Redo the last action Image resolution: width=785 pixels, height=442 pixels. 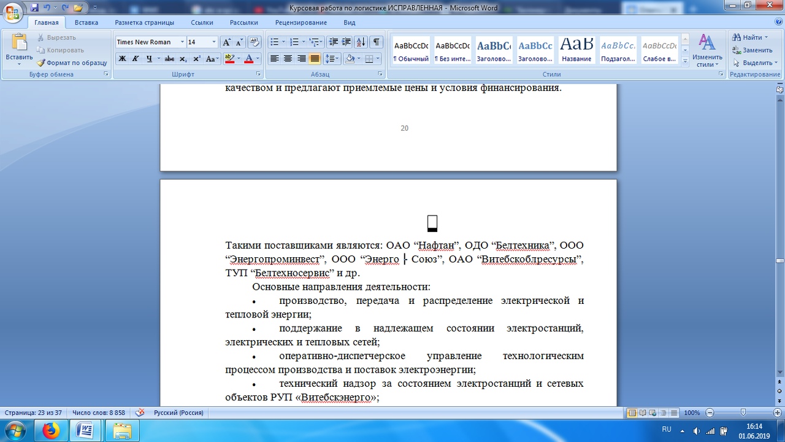(x=65, y=8)
